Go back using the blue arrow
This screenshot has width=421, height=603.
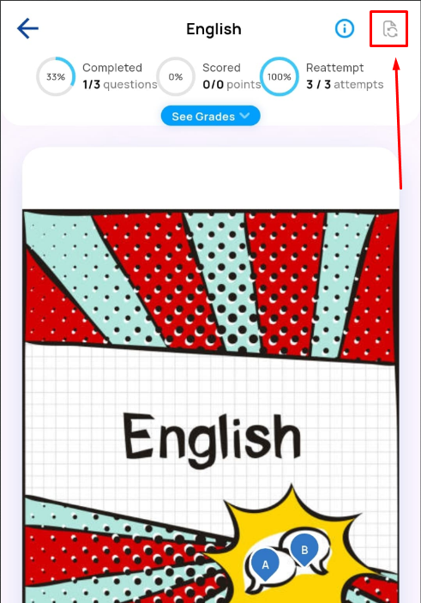pos(27,28)
